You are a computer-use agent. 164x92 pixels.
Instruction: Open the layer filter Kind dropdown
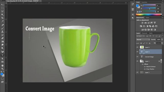(141, 36)
